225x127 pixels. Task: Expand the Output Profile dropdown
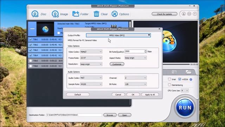point(118,35)
